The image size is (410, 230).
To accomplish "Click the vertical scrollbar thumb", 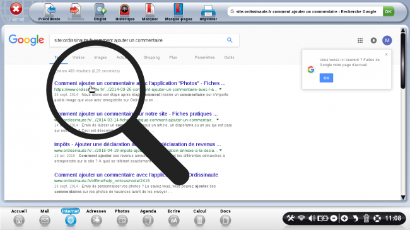I will (403, 60).
